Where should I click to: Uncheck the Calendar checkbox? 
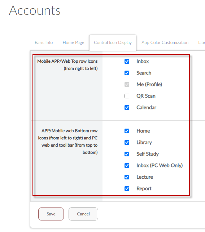click(x=127, y=108)
